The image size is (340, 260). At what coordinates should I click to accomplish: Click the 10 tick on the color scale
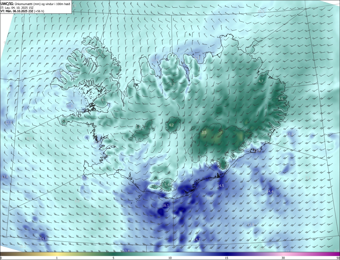[170, 258]
